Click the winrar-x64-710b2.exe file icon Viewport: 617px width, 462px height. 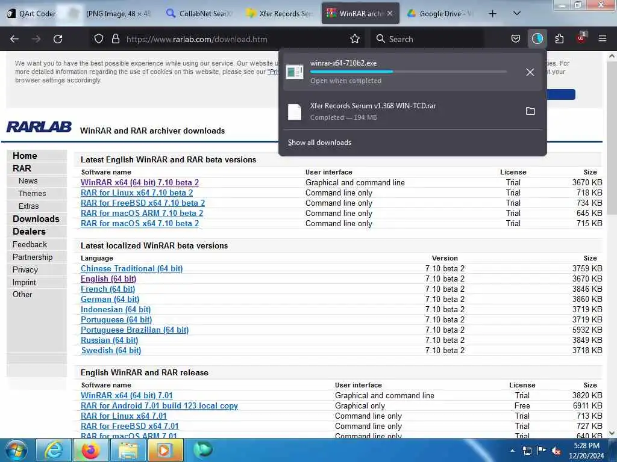point(295,72)
